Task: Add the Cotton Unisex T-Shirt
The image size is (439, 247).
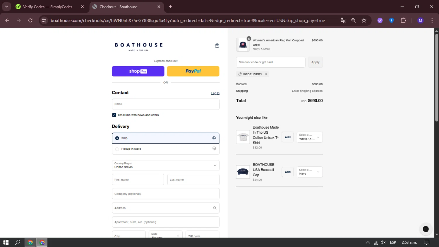Action: [x=288, y=137]
